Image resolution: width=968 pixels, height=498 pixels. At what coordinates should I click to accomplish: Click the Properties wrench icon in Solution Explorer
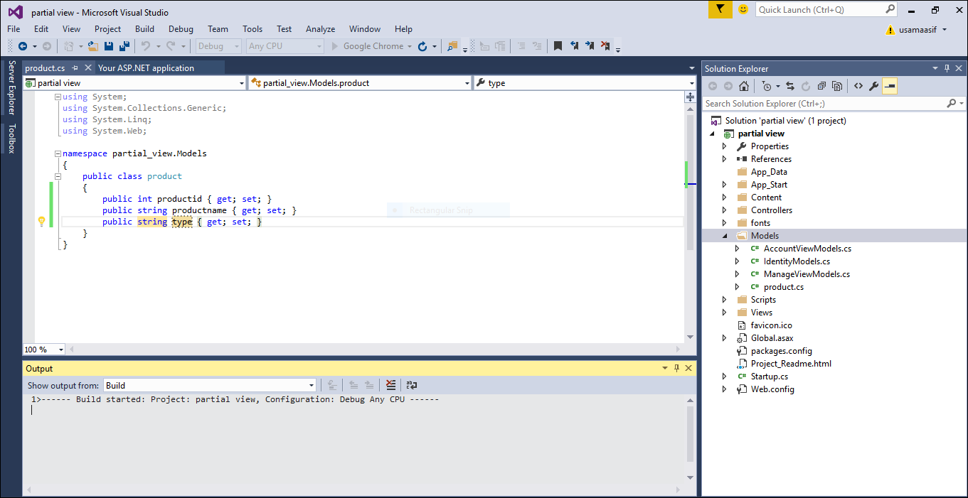[x=874, y=86]
